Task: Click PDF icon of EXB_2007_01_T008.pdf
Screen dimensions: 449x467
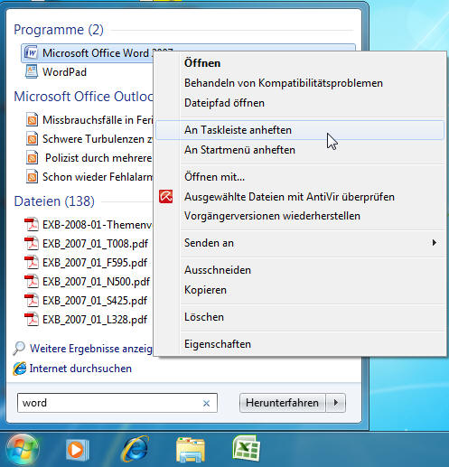Action: coord(32,244)
